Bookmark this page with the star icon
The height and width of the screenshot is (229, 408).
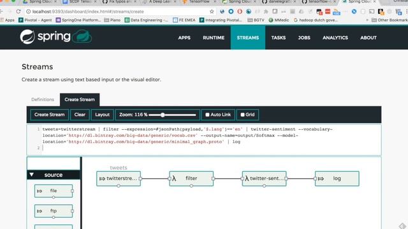pyautogui.click(x=212, y=11)
